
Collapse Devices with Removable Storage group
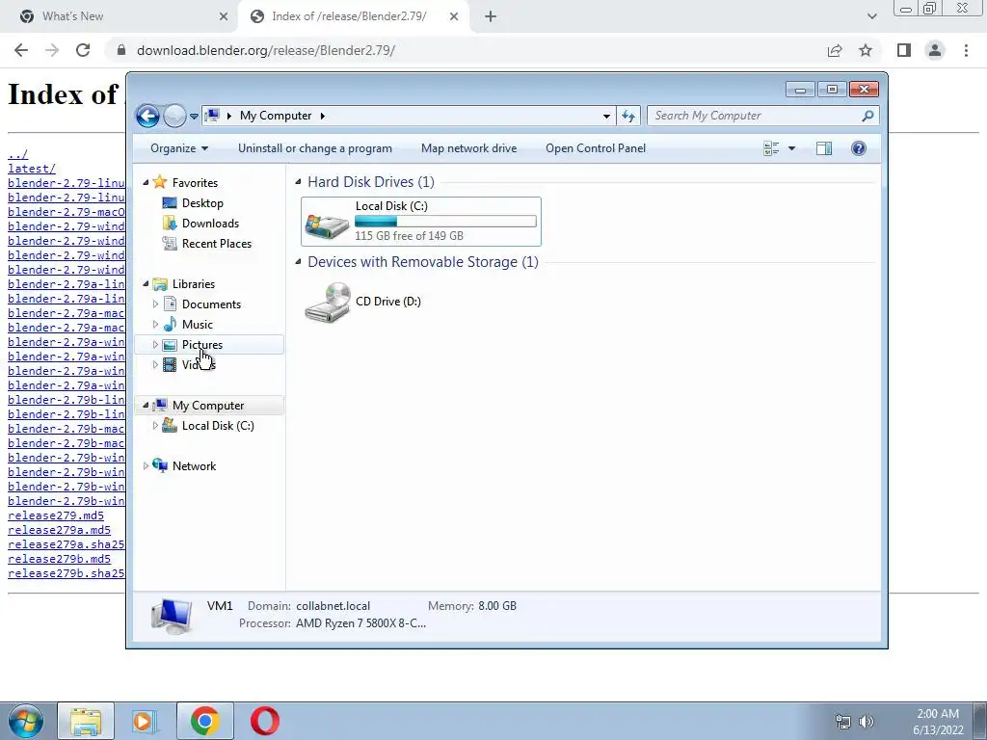(x=299, y=262)
